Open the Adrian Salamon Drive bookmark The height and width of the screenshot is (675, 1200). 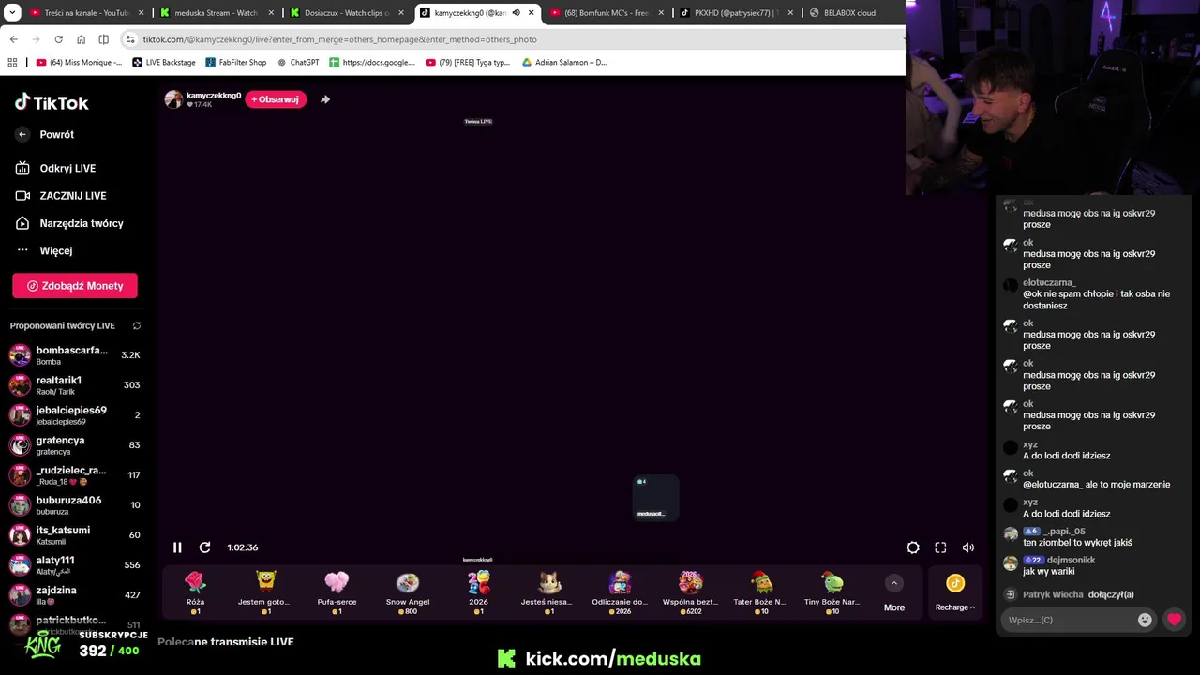564,63
